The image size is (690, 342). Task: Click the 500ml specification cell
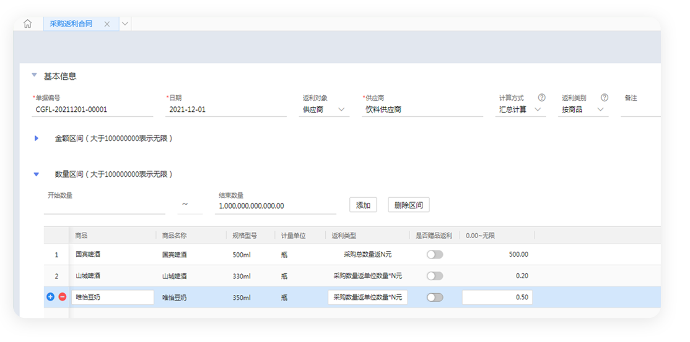[242, 255]
